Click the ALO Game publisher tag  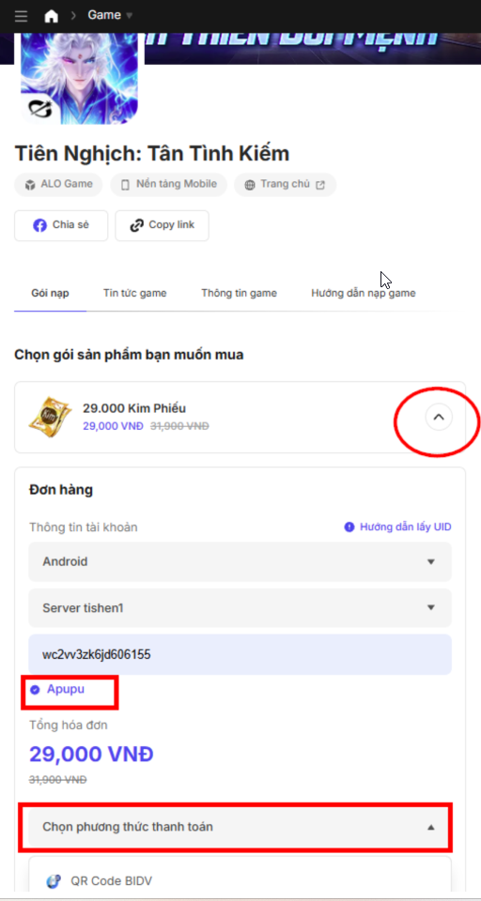point(58,185)
